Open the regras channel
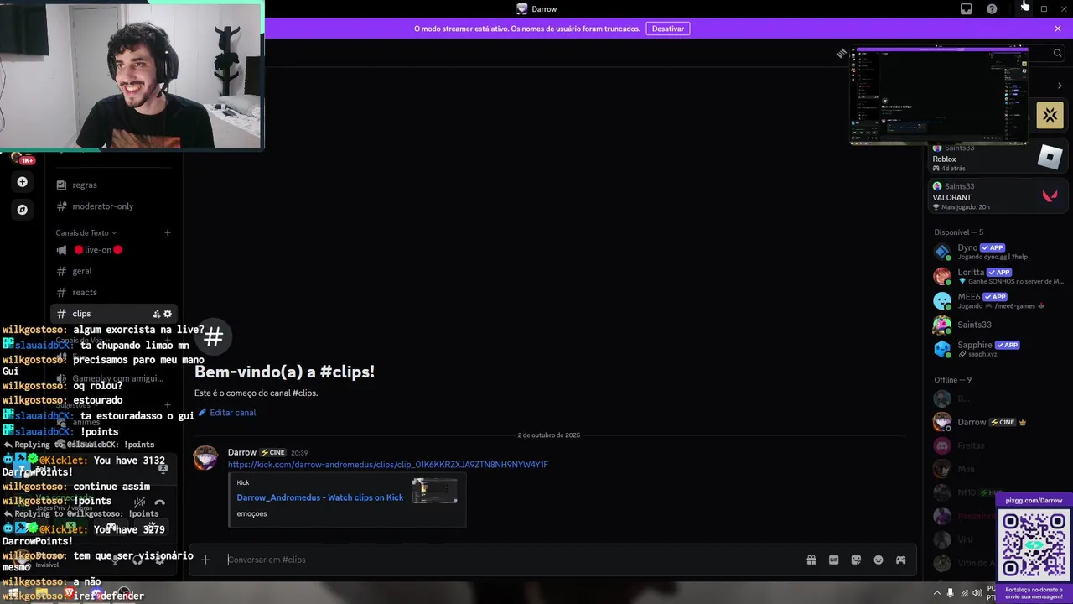The width and height of the screenshot is (1073, 604). coord(113,185)
